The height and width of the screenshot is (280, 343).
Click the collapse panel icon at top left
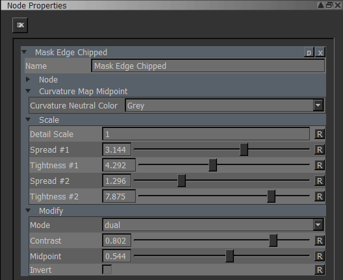(x=20, y=25)
